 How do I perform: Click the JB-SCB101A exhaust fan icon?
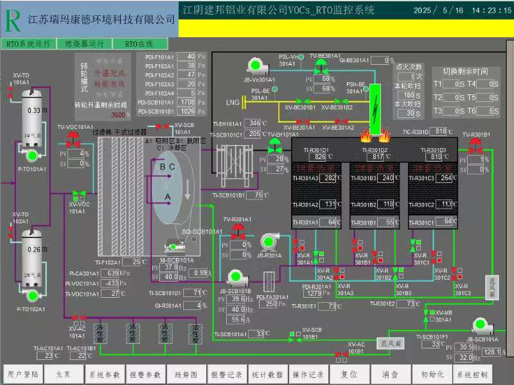(x=481, y=325)
